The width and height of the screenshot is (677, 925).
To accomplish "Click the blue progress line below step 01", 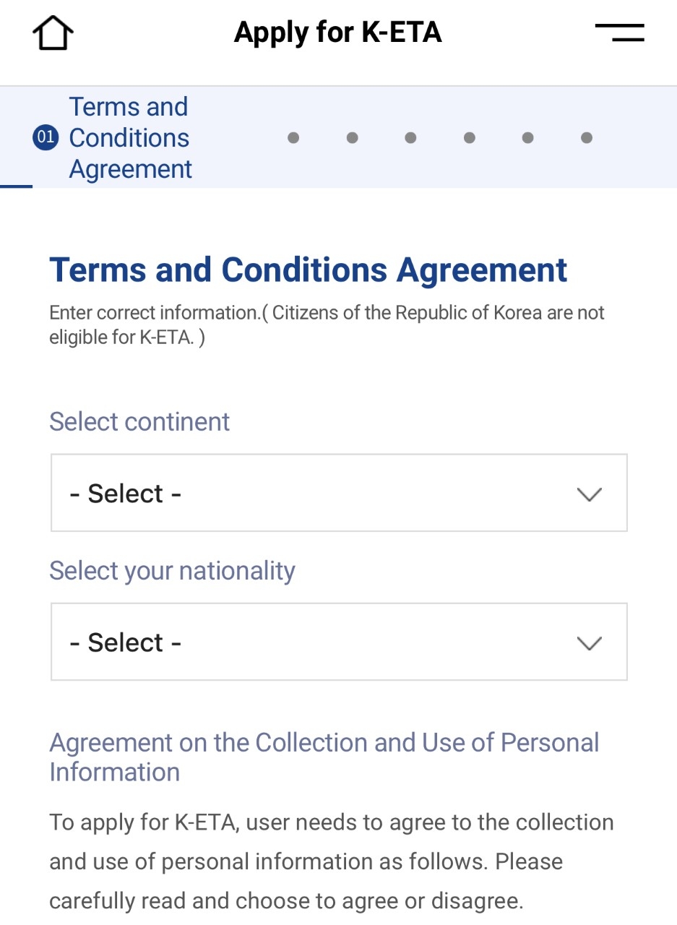I will (16, 186).
